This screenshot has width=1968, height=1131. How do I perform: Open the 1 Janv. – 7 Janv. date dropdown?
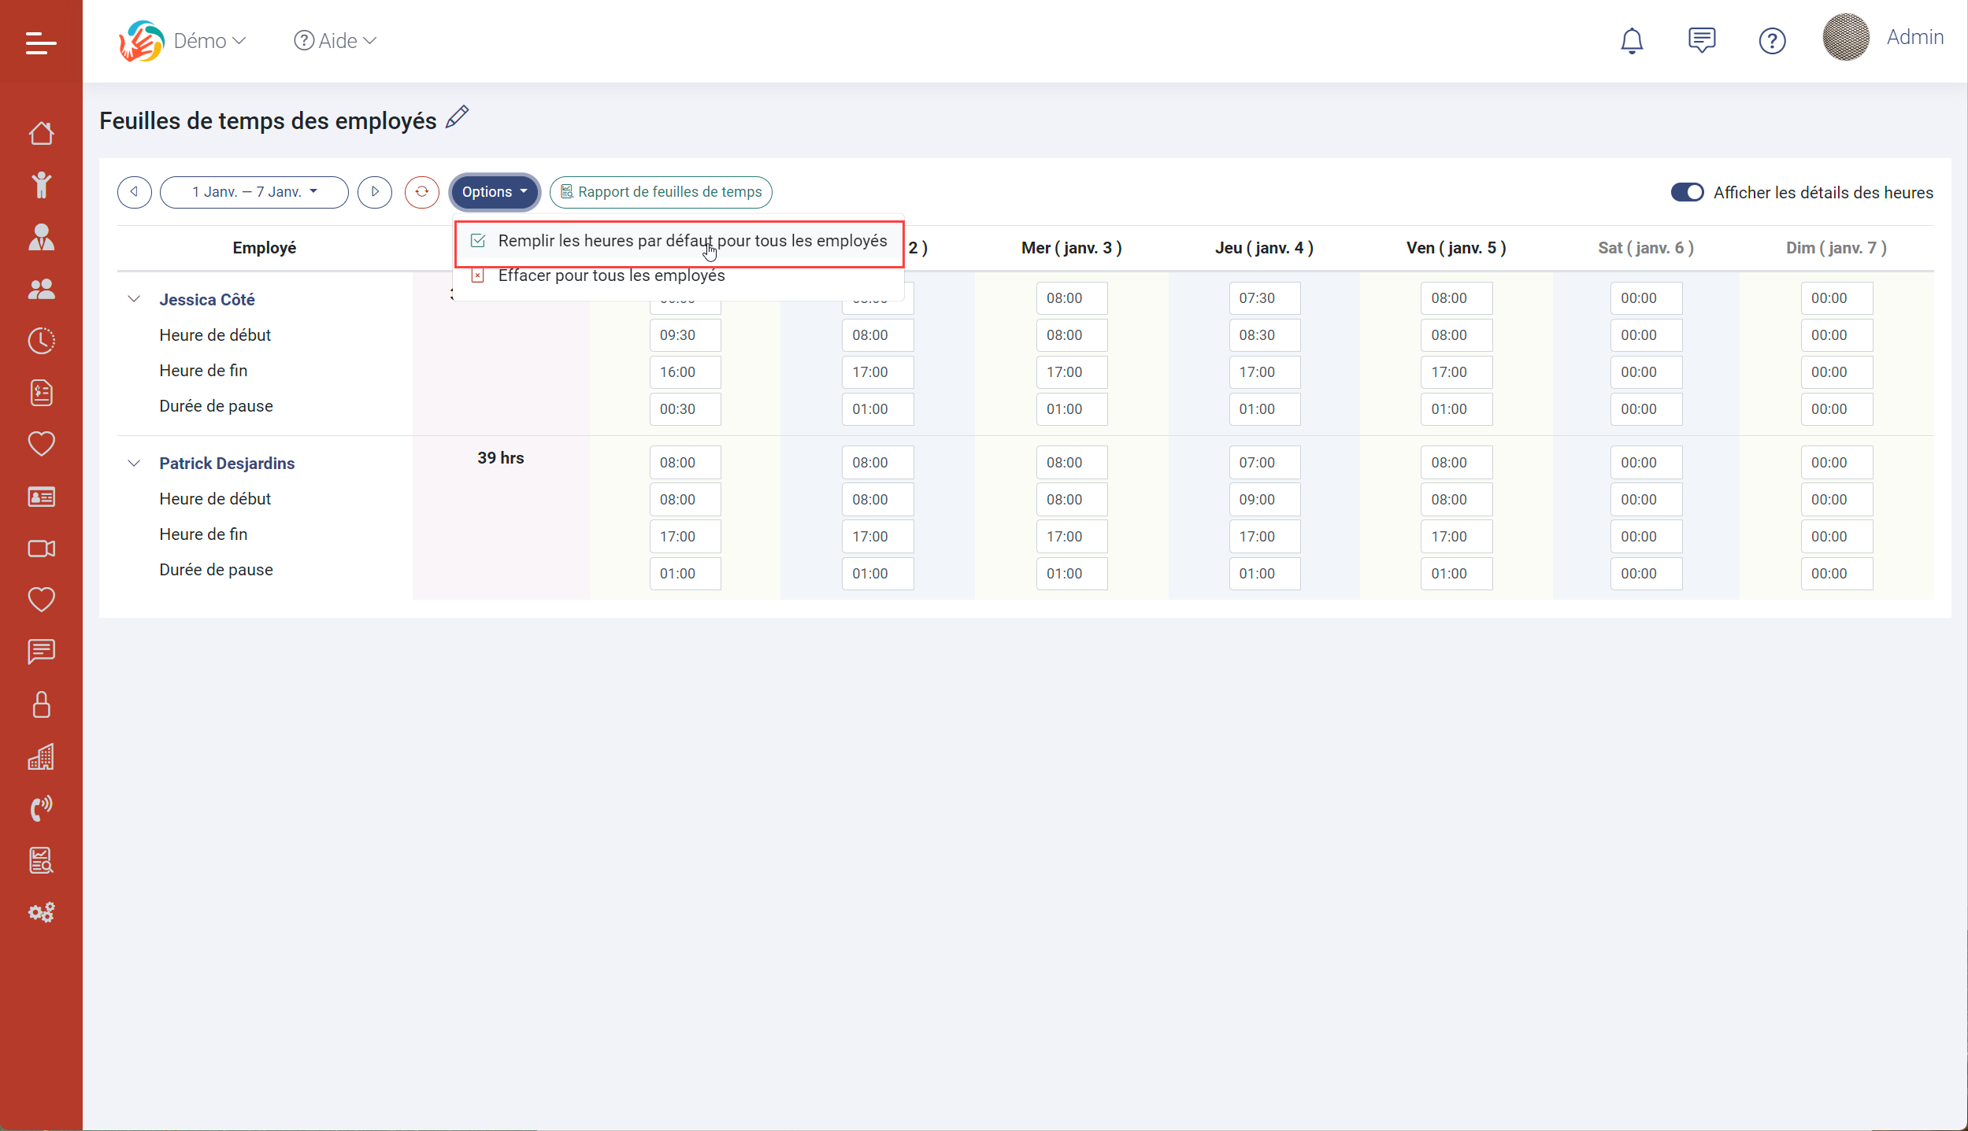click(x=254, y=192)
